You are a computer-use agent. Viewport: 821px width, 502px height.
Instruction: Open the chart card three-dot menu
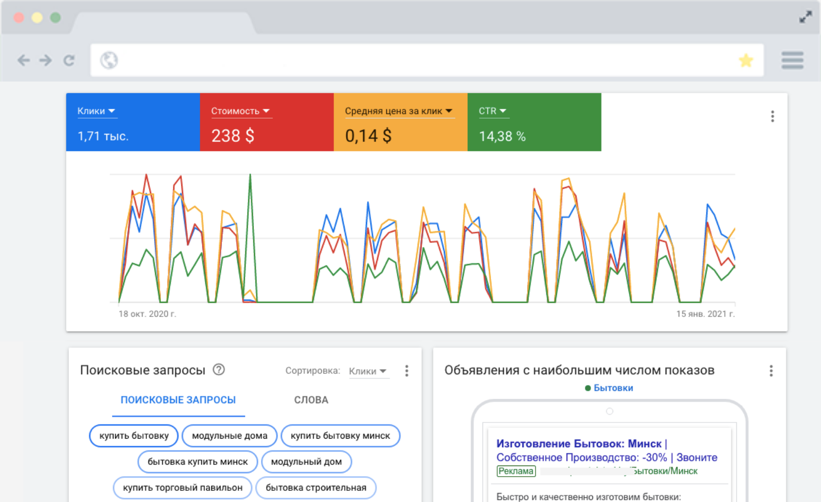coord(772,117)
